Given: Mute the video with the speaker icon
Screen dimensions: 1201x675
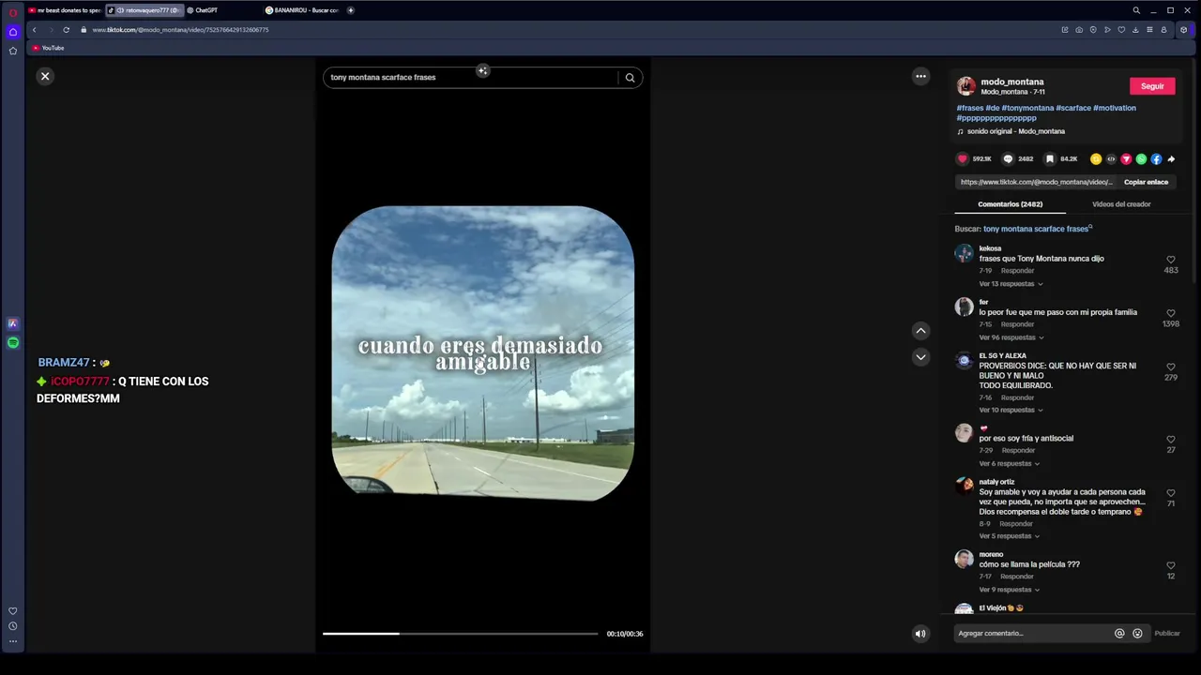Looking at the screenshot, I should [x=920, y=634].
